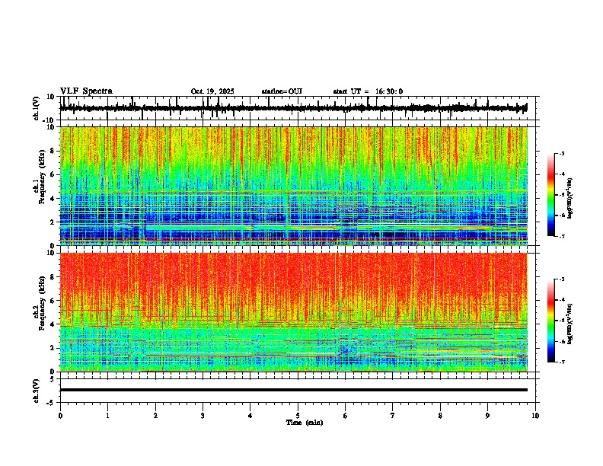The width and height of the screenshot is (603, 466).
Task: Click the 2 kHz tick on ch.1 frequency axis
Action: [53, 222]
